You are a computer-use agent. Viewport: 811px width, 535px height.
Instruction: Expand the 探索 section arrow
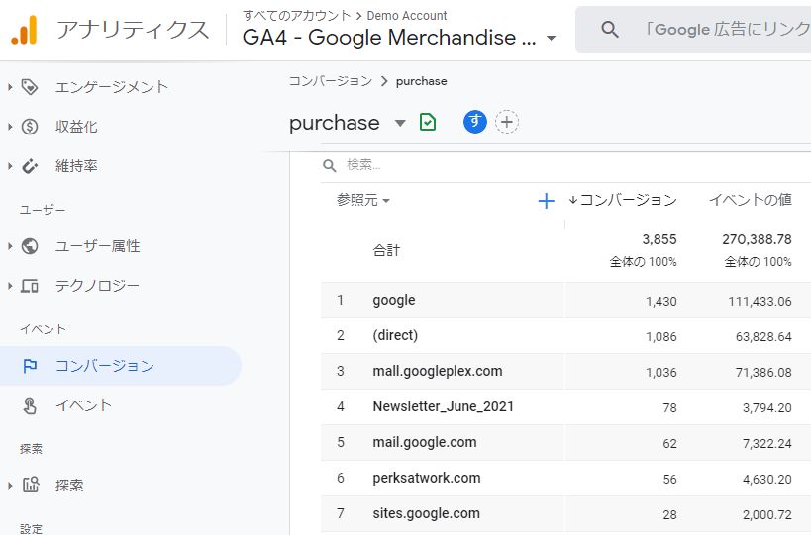[x=10, y=485]
